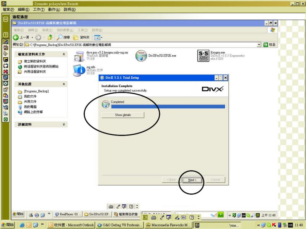Click the help question mark in pcAnywhere sidebar

6,35
